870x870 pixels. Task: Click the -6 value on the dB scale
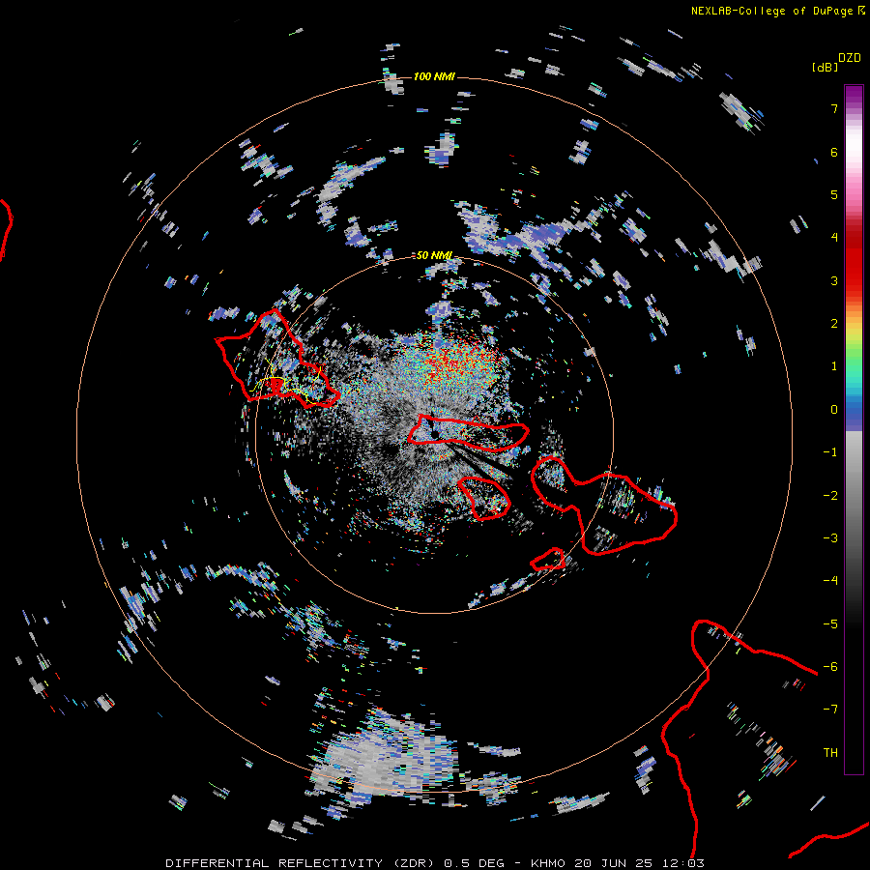[x=830, y=667]
